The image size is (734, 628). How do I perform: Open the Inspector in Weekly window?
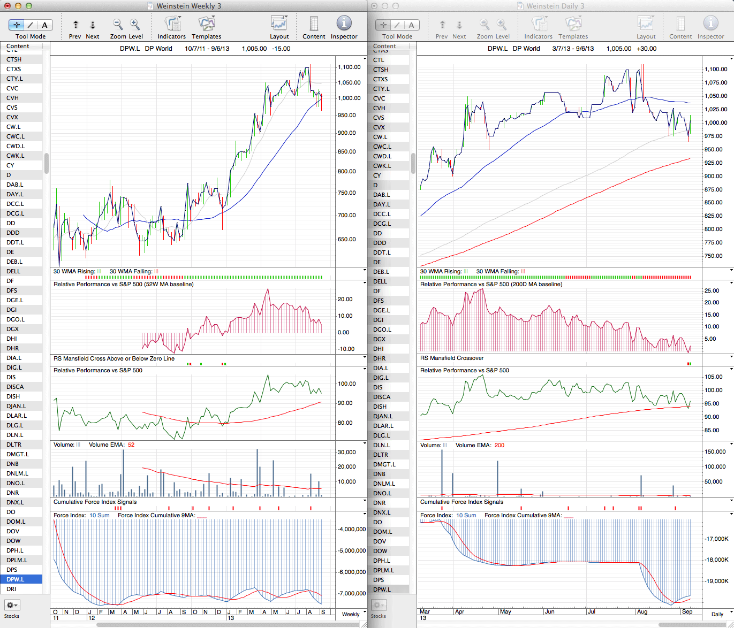click(344, 24)
